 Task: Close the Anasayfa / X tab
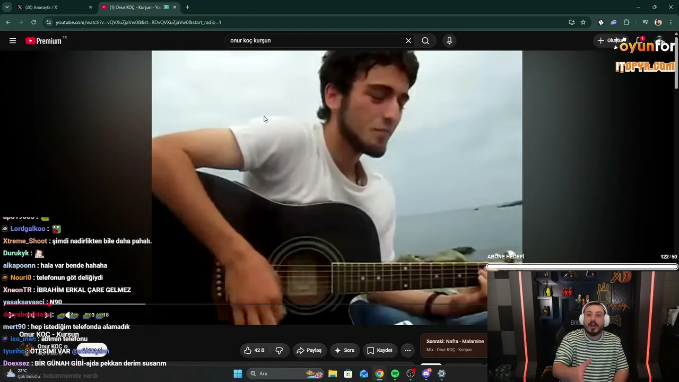coord(91,7)
